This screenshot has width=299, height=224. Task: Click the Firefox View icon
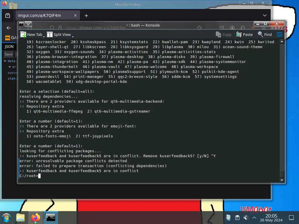(8, 15)
